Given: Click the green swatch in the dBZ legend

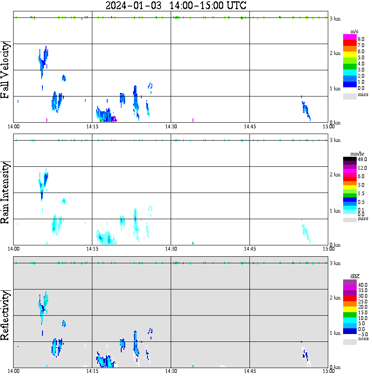Looking at the screenshot, I should pos(350,315).
